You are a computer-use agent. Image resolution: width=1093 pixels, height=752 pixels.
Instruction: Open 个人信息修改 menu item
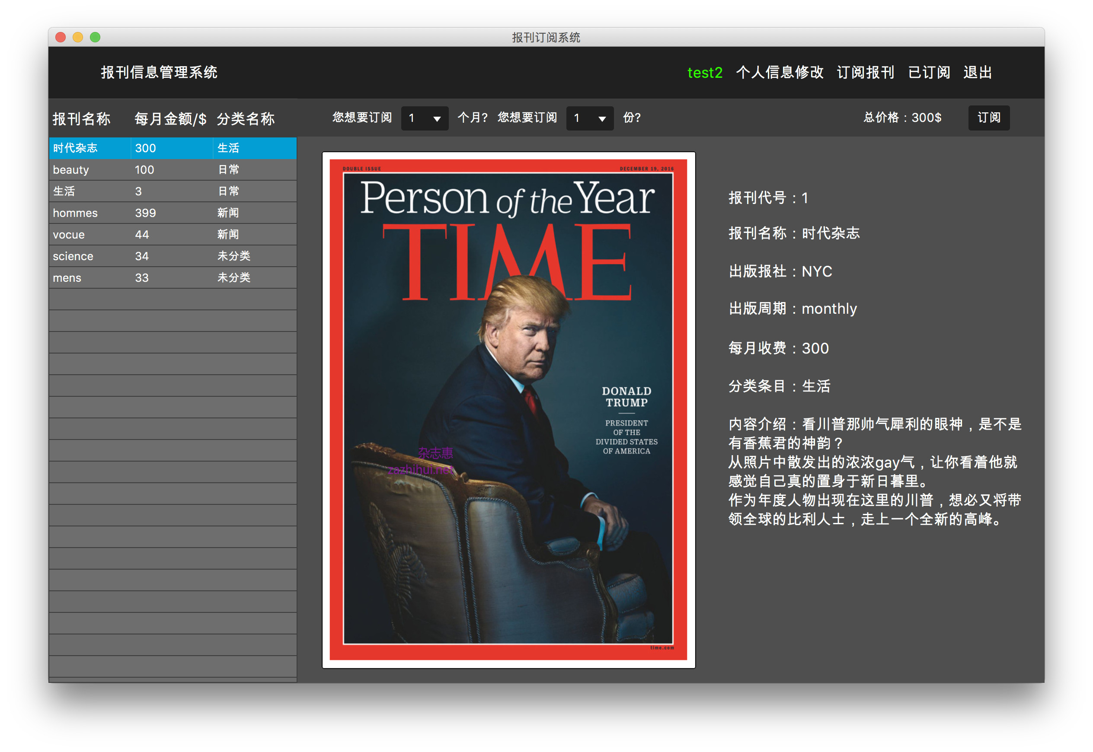[x=780, y=73]
